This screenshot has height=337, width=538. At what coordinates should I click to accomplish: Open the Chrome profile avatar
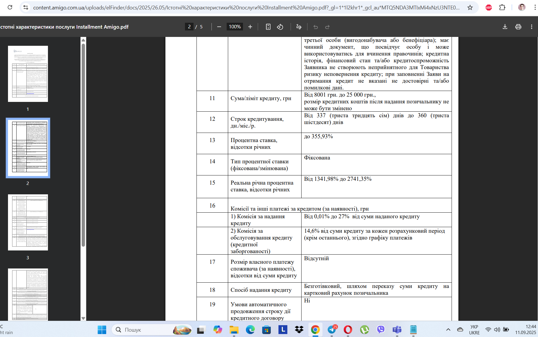click(x=522, y=7)
